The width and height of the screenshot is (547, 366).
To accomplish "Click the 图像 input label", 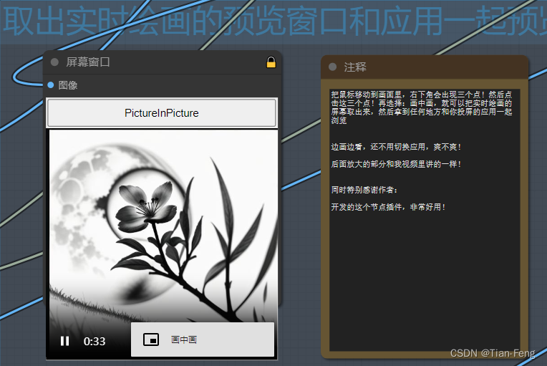I will (x=68, y=85).
